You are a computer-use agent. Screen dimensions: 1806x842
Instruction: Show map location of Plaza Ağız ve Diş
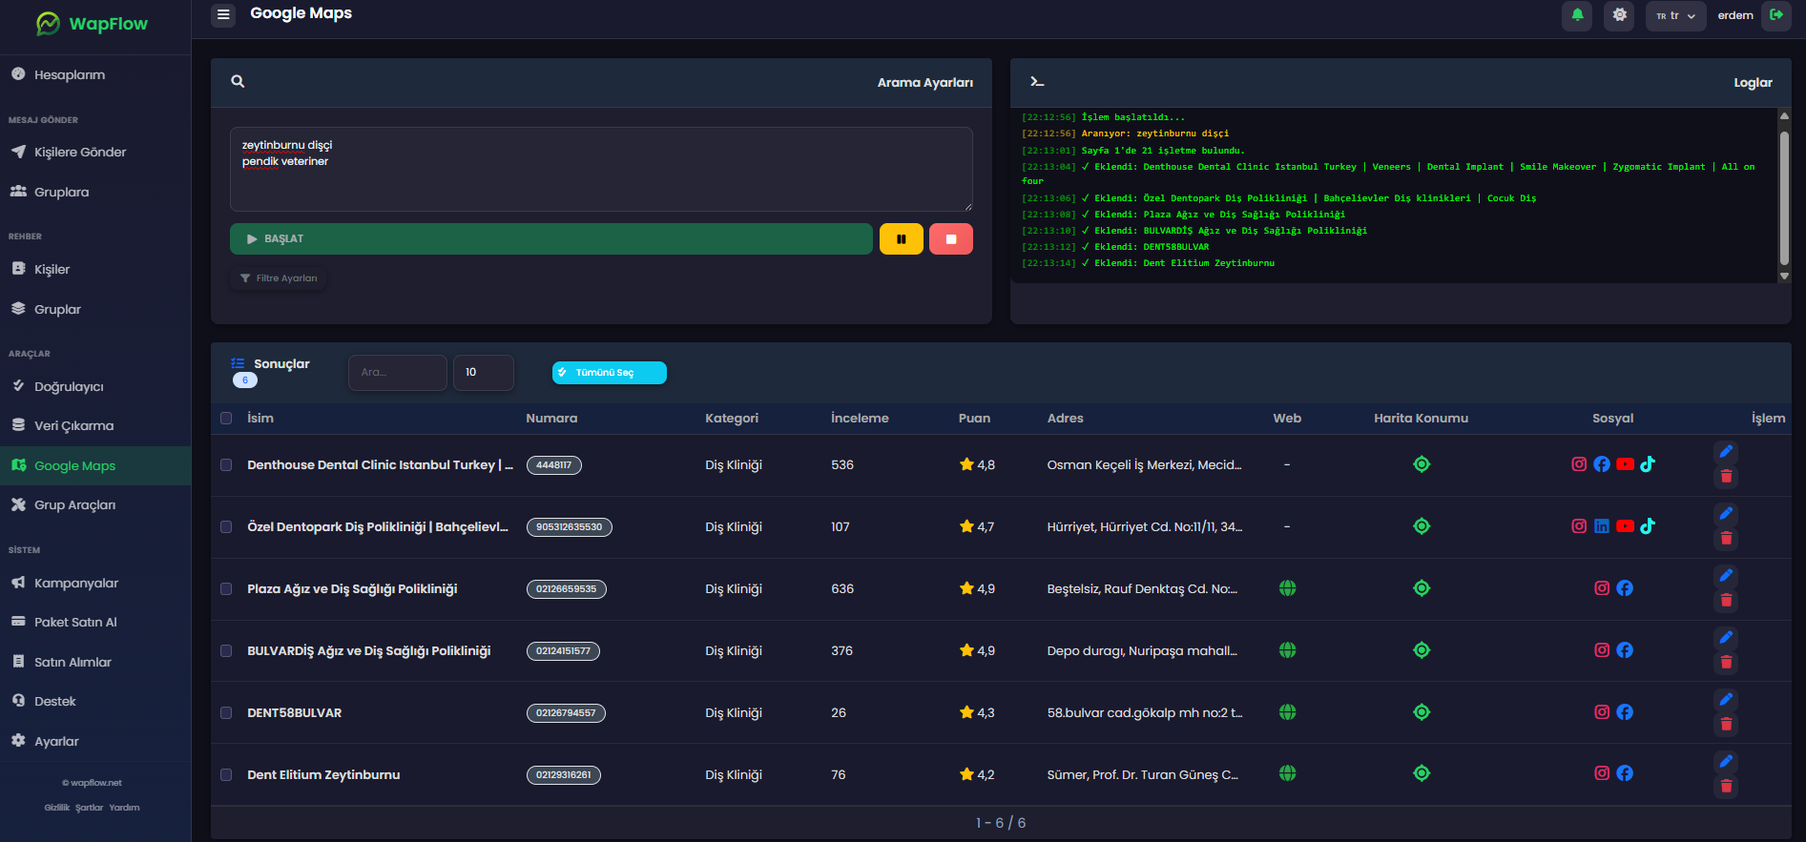[x=1422, y=588]
